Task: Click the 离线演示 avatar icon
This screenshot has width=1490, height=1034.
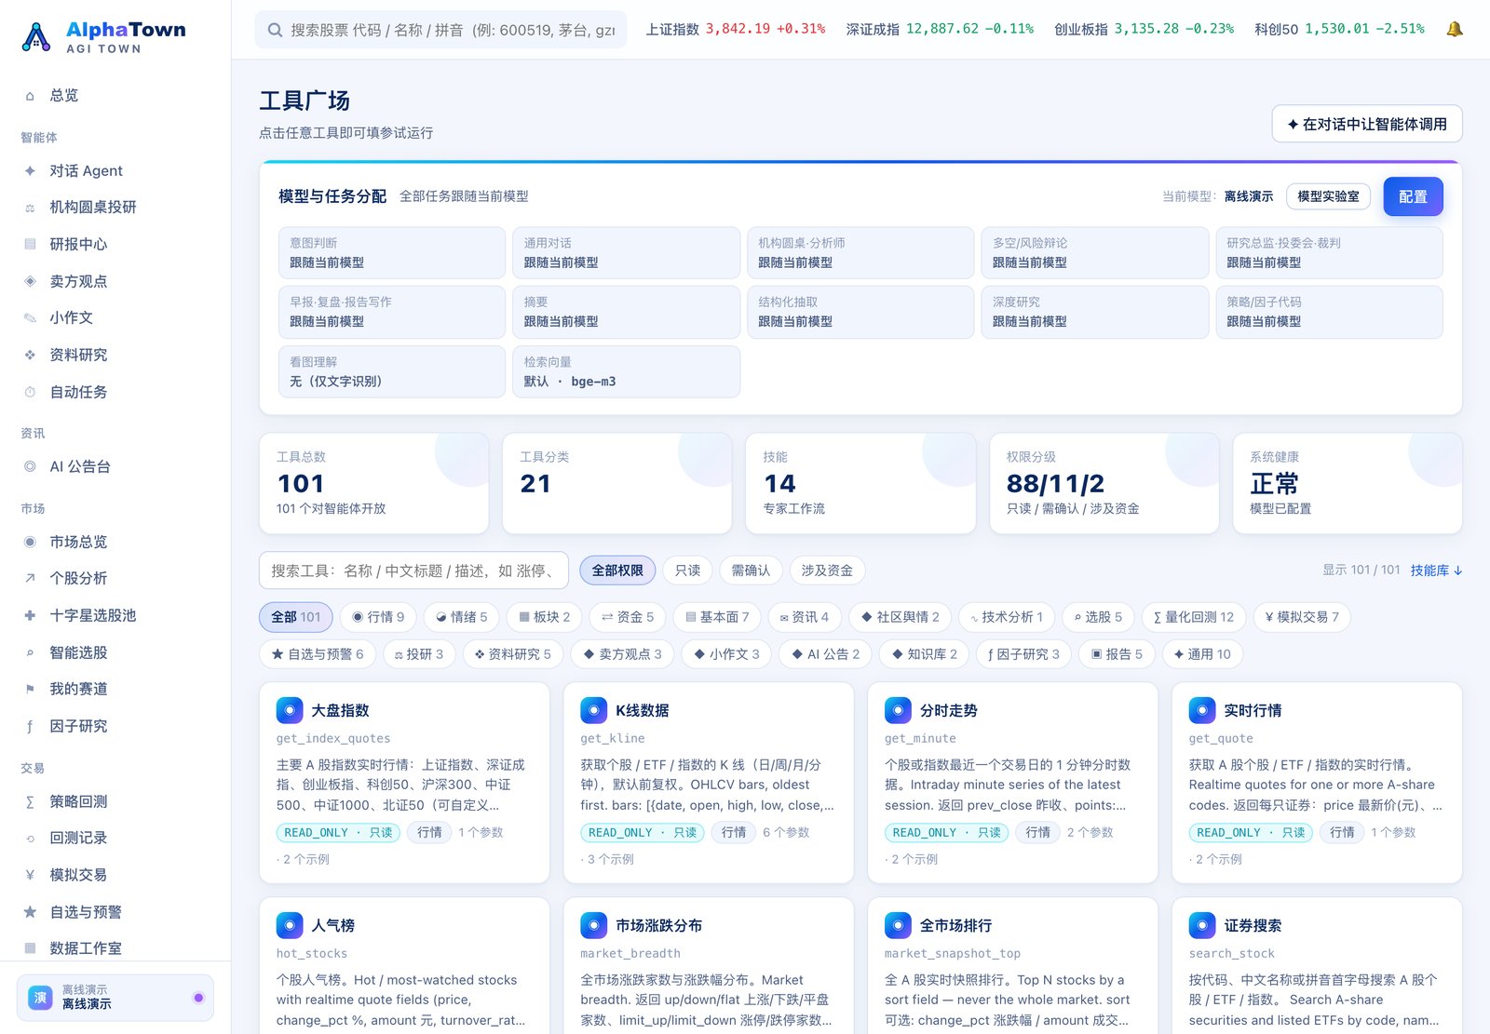Action: [40, 997]
